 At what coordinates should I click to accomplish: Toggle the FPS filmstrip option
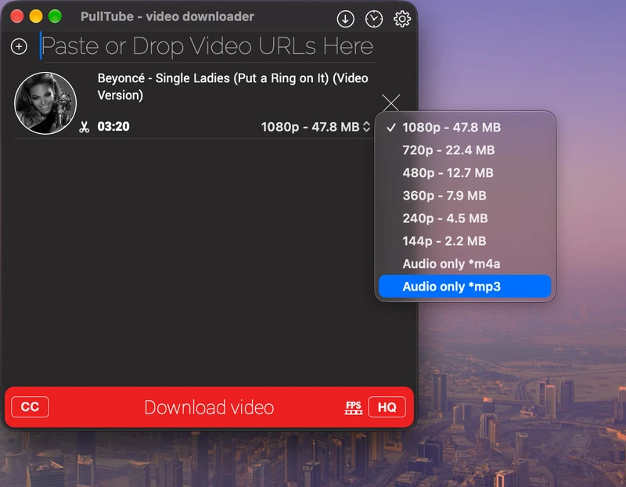[x=354, y=407]
